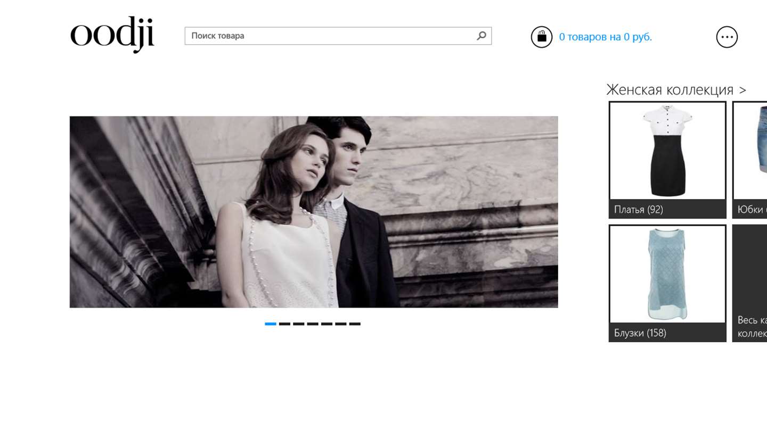Select the fifth banner slide indicator
Screen dimensions: 767x431
(327, 324)
